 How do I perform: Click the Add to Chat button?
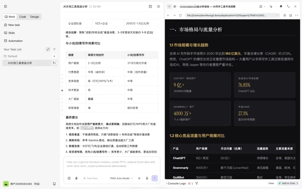tap(288, 183)
